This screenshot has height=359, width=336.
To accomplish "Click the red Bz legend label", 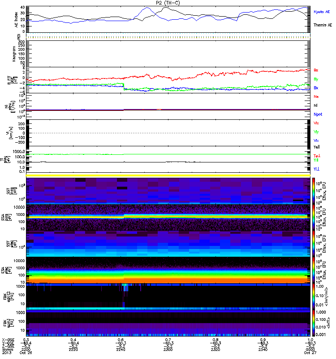I will click(x=316, y=70).
